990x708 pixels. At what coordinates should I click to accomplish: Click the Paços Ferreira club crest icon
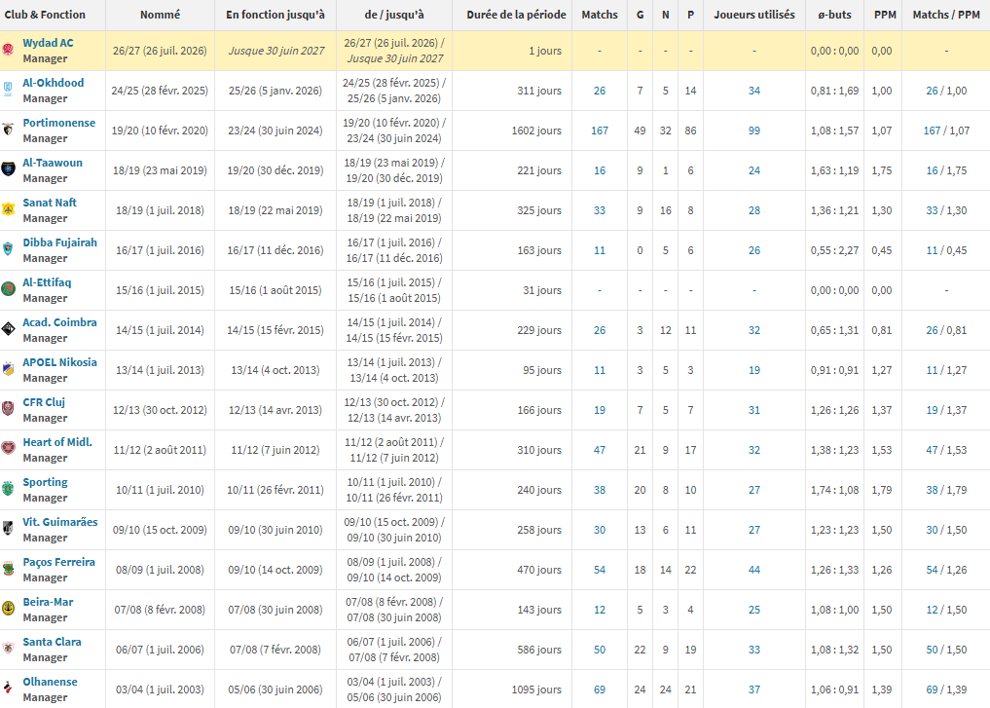8,569
